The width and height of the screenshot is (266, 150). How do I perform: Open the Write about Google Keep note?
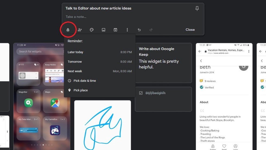[163, 63]
